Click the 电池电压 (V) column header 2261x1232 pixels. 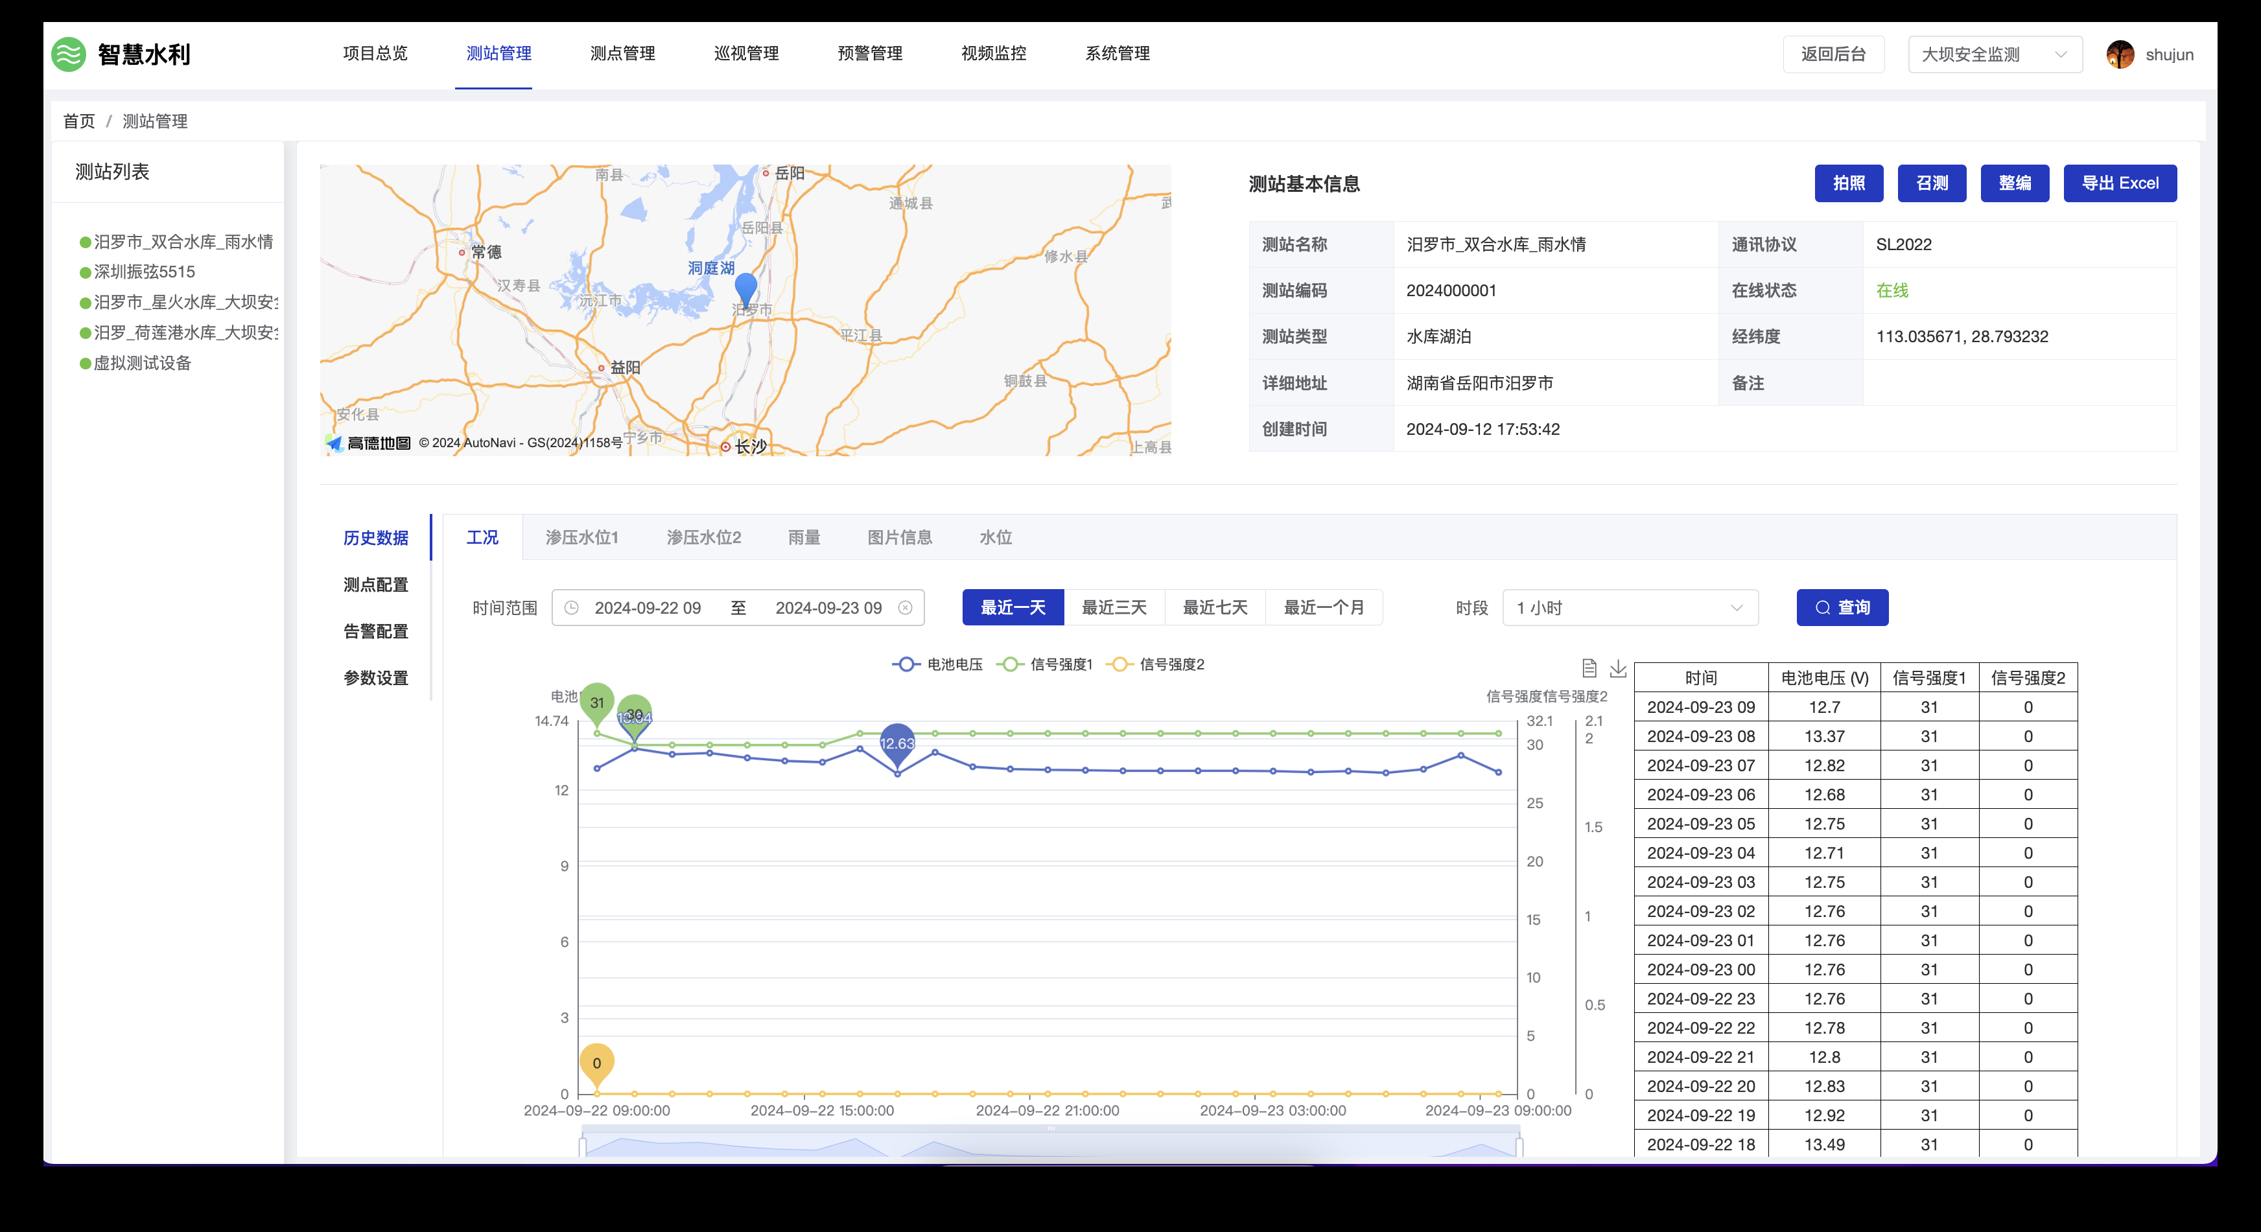coord(1824,677)
